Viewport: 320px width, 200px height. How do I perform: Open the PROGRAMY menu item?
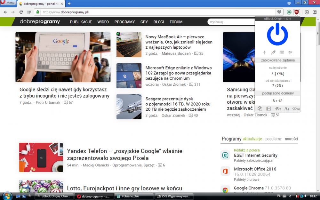[124, 22]
